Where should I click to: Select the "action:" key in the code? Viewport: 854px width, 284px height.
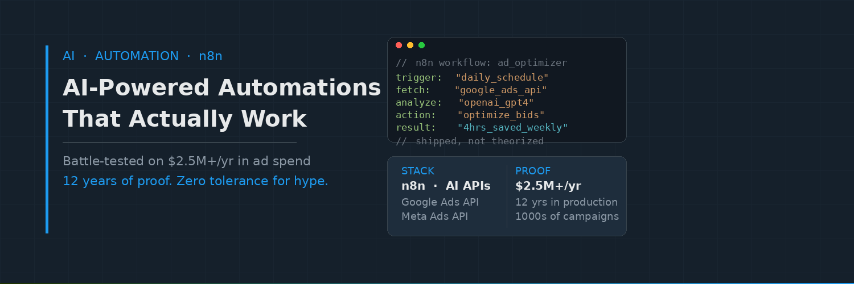click(x=417, y=115)
